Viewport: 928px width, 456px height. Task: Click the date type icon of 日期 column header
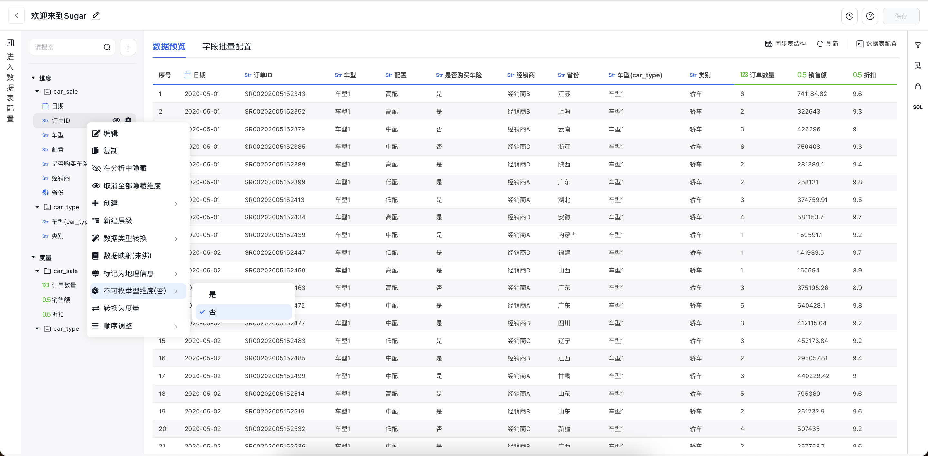point(188,75)
